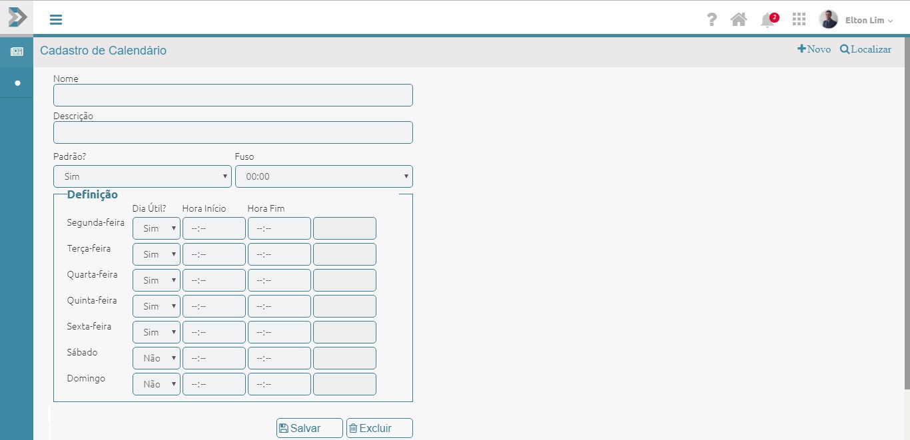Change Segunda-feira Dia Útil dropdown

click(157, 228)
